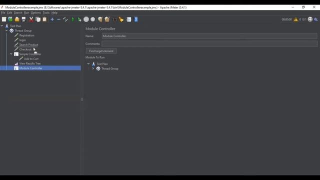Select Thread Group in left tree
Viewport: 320px width, 180px height.
[x=23, y=30]
